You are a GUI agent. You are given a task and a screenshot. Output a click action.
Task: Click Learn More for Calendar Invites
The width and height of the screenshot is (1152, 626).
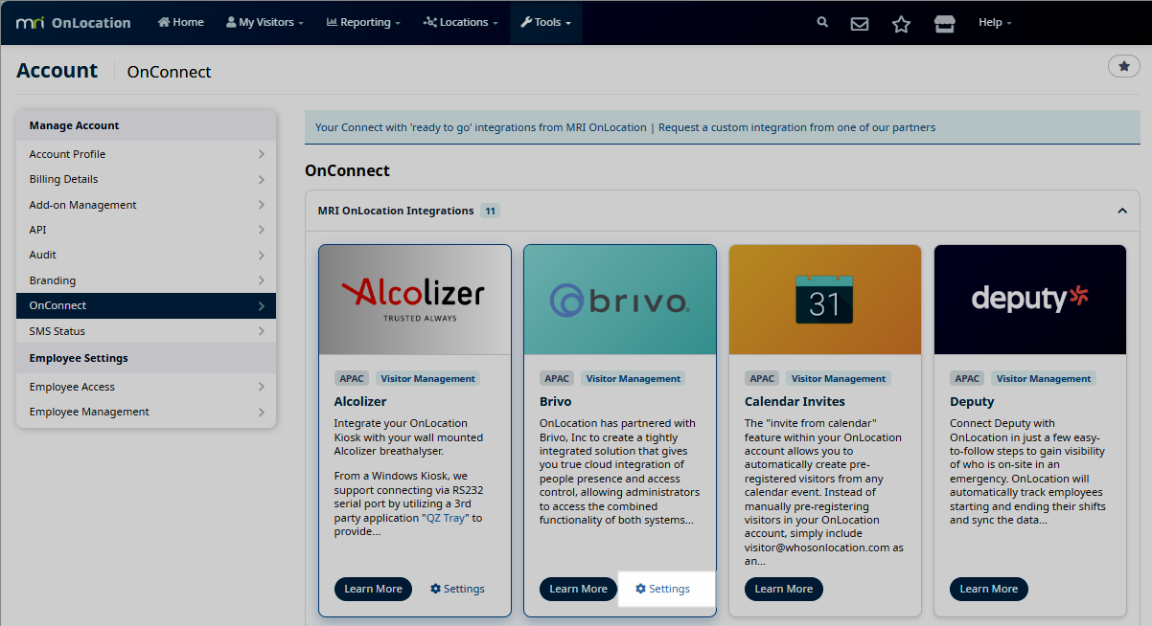click(783, 589)
